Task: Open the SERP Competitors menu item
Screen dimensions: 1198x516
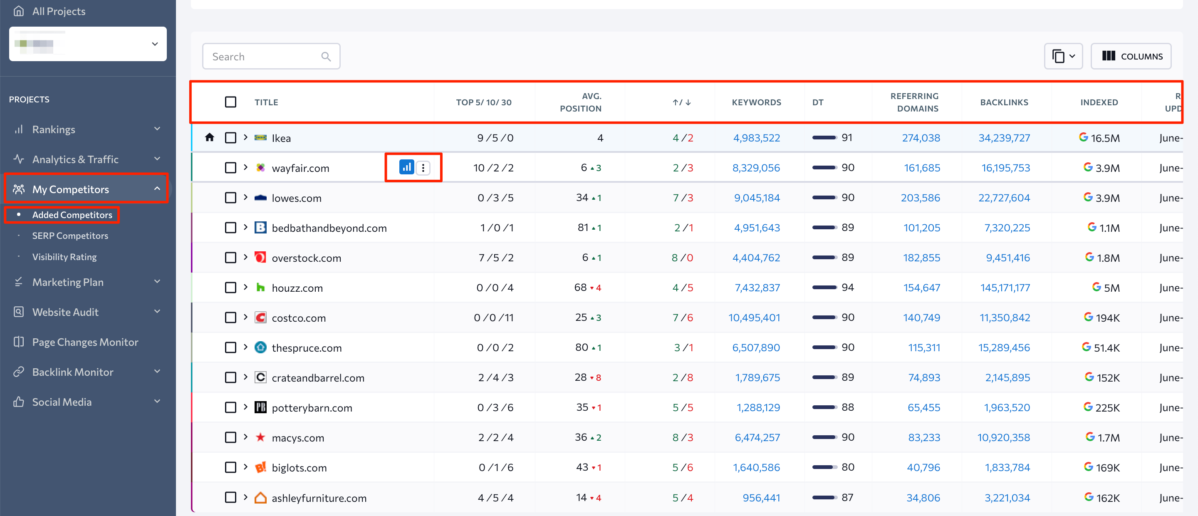Action: click(x=70, y=236)
